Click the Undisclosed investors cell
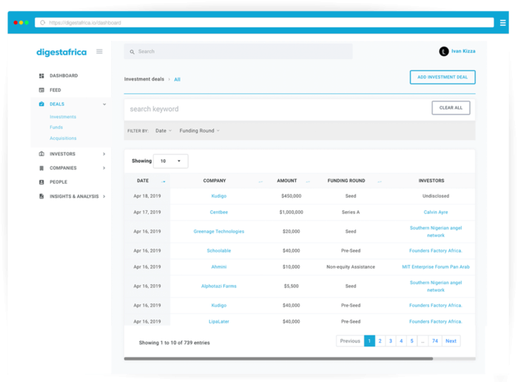 click(x=435, y=196)
